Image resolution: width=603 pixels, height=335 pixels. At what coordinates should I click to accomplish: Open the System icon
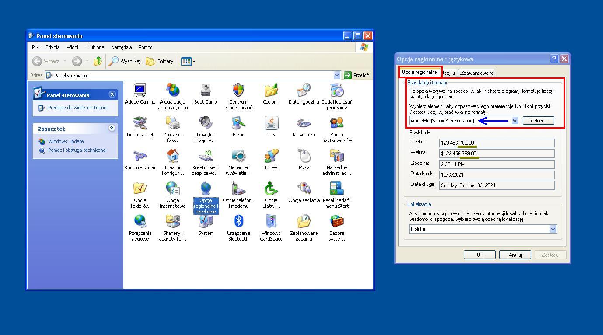click(206, 222)
